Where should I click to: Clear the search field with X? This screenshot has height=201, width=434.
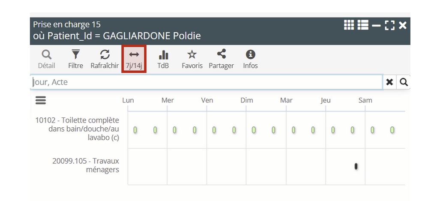389,82
